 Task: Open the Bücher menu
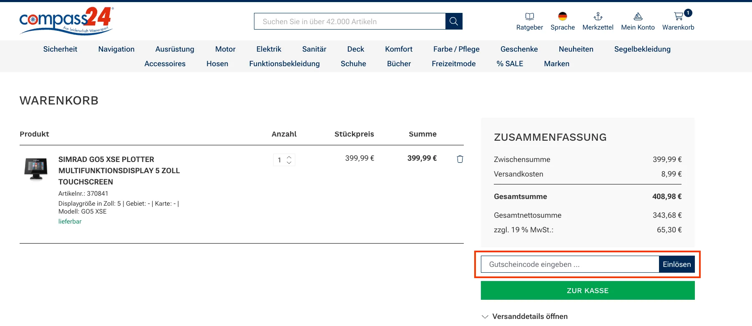(399, 64)
